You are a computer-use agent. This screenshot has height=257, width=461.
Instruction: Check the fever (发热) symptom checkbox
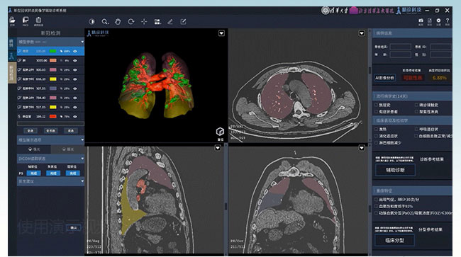tap(377, 129)
